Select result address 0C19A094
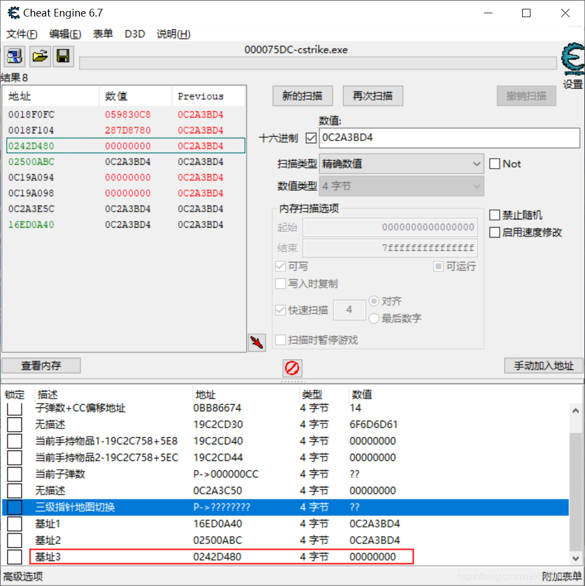The image size is (585, 586). (x=31, y=178)
